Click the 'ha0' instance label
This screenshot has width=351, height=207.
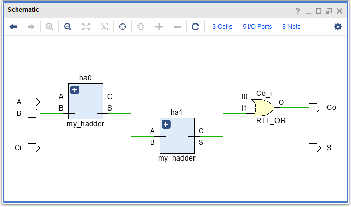click(x=86, y=78)
